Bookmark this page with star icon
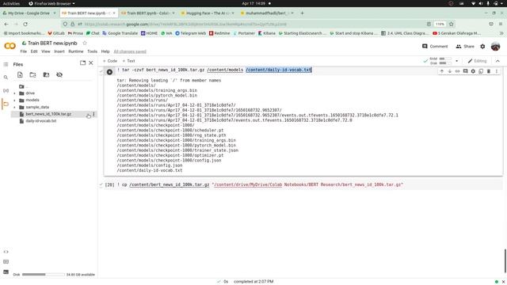 click(x=452, y=25)
